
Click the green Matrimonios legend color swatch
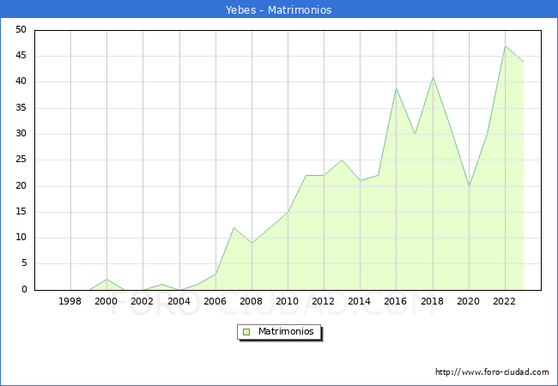(246, 332)
